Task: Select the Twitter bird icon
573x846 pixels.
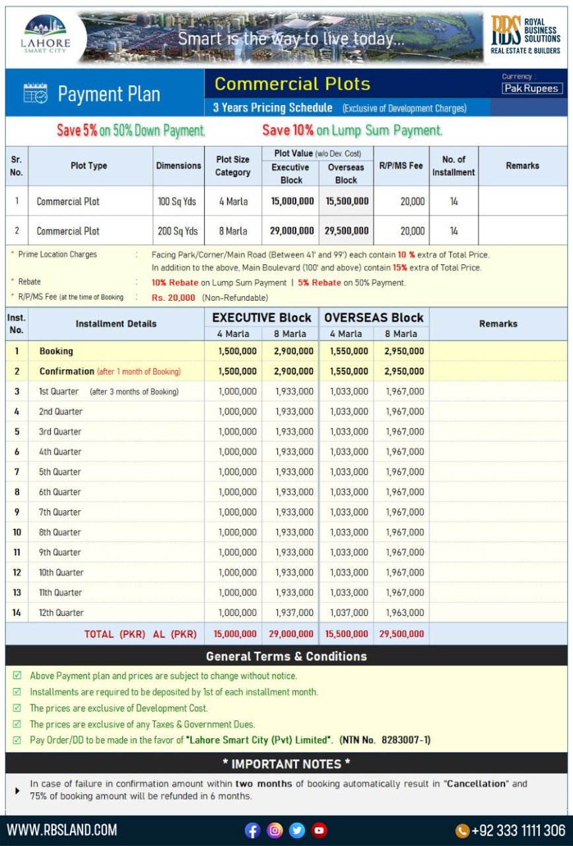Action: (x=297, y=830)
